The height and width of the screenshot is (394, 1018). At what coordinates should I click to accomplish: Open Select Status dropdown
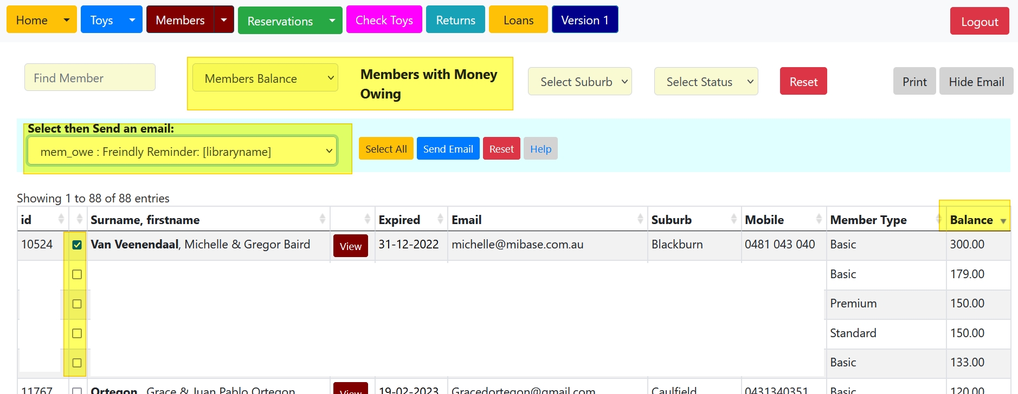click(705, 82)
